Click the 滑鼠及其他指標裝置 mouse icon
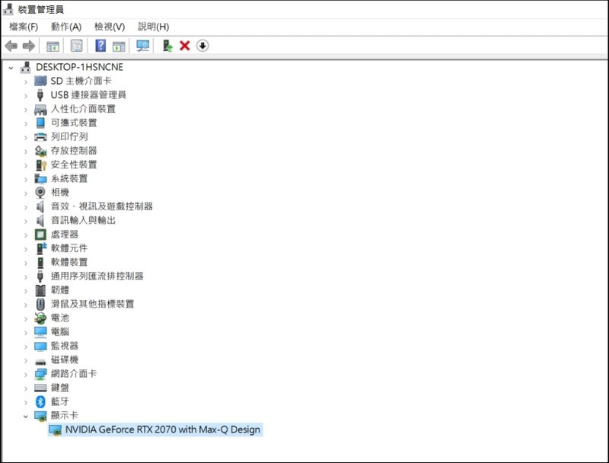The image size is (609, 463). [x=40, y=304]
